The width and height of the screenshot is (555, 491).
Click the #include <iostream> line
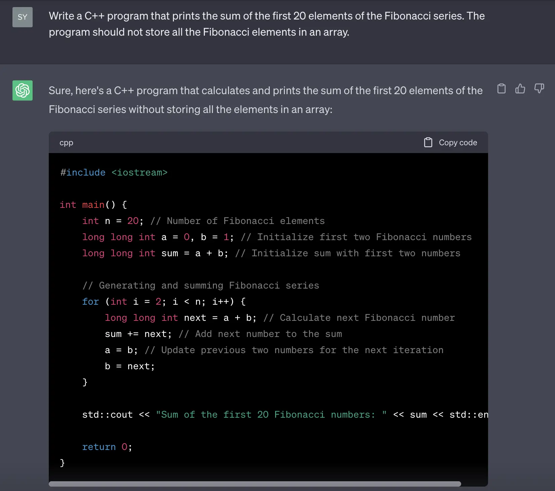[x=114, y=173]
